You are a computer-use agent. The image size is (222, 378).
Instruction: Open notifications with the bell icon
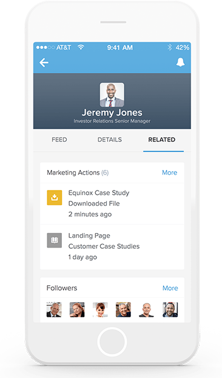pyautogui.click(x=180, y=62)
